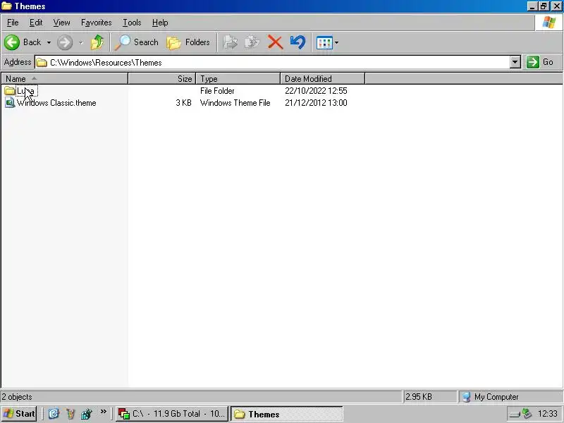Open the Forward history dropdown arrow
The image size is (564, 423).
(81, 42)
